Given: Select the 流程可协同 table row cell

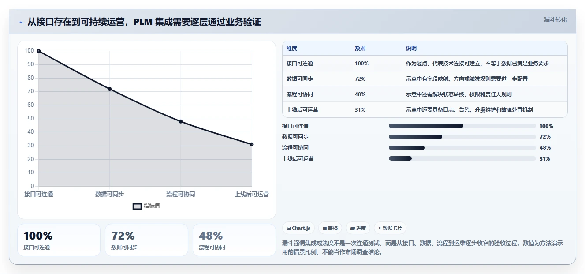Looking at the screenshot, I should tap(300, 94).
